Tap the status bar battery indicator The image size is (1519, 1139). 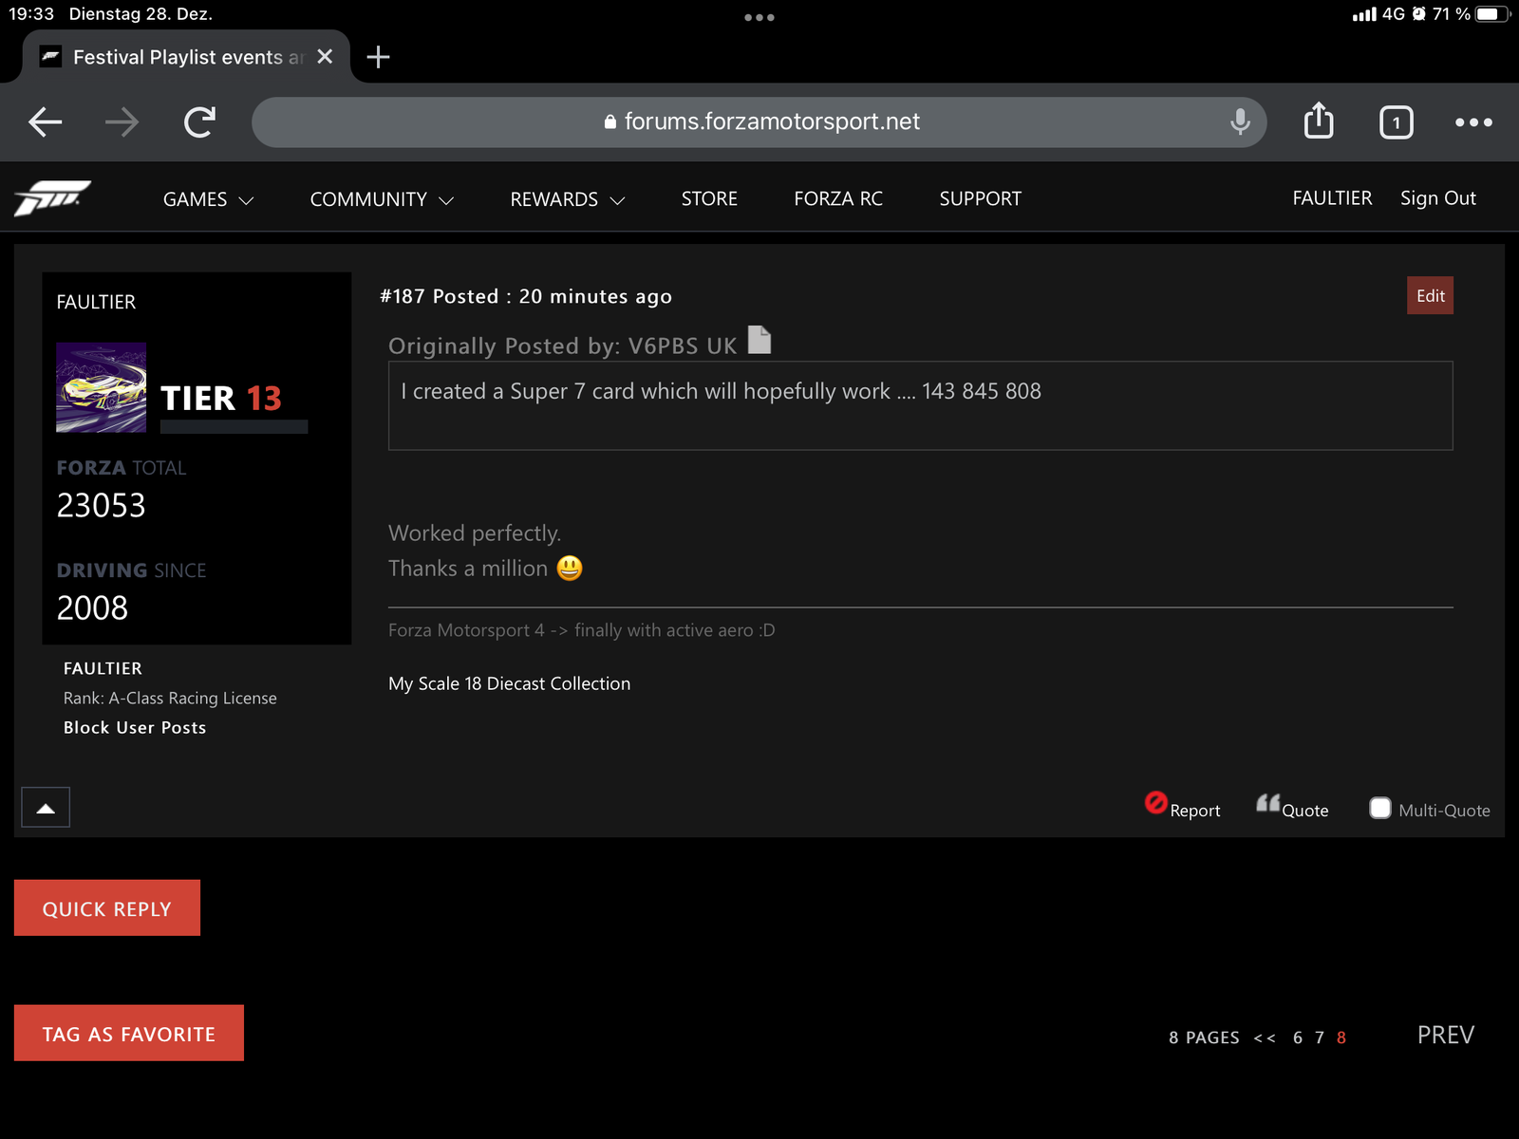1491,14
